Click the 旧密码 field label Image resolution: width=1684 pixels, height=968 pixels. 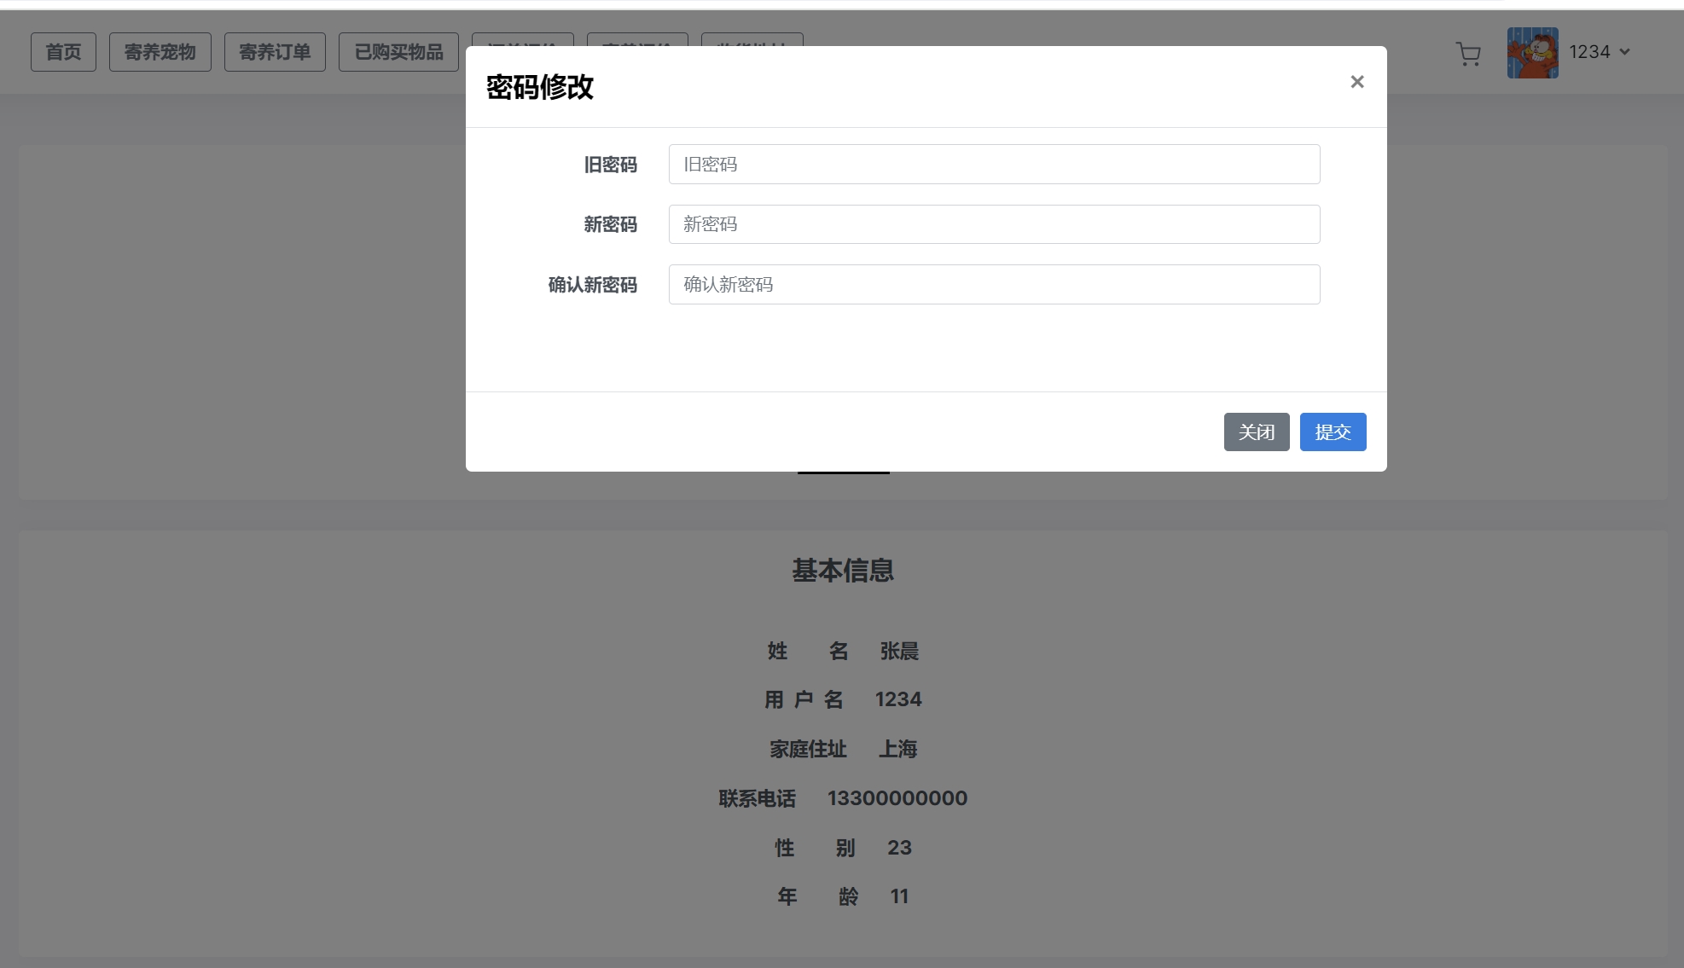[x=610, y=165]
